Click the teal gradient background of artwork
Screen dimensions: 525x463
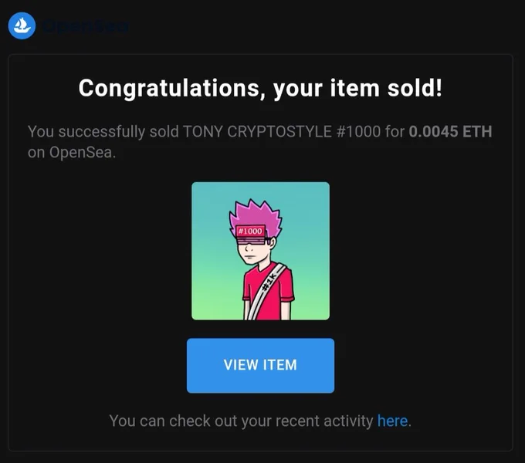point(211,208)
